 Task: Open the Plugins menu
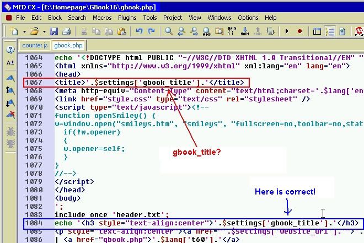coord(127,18)
